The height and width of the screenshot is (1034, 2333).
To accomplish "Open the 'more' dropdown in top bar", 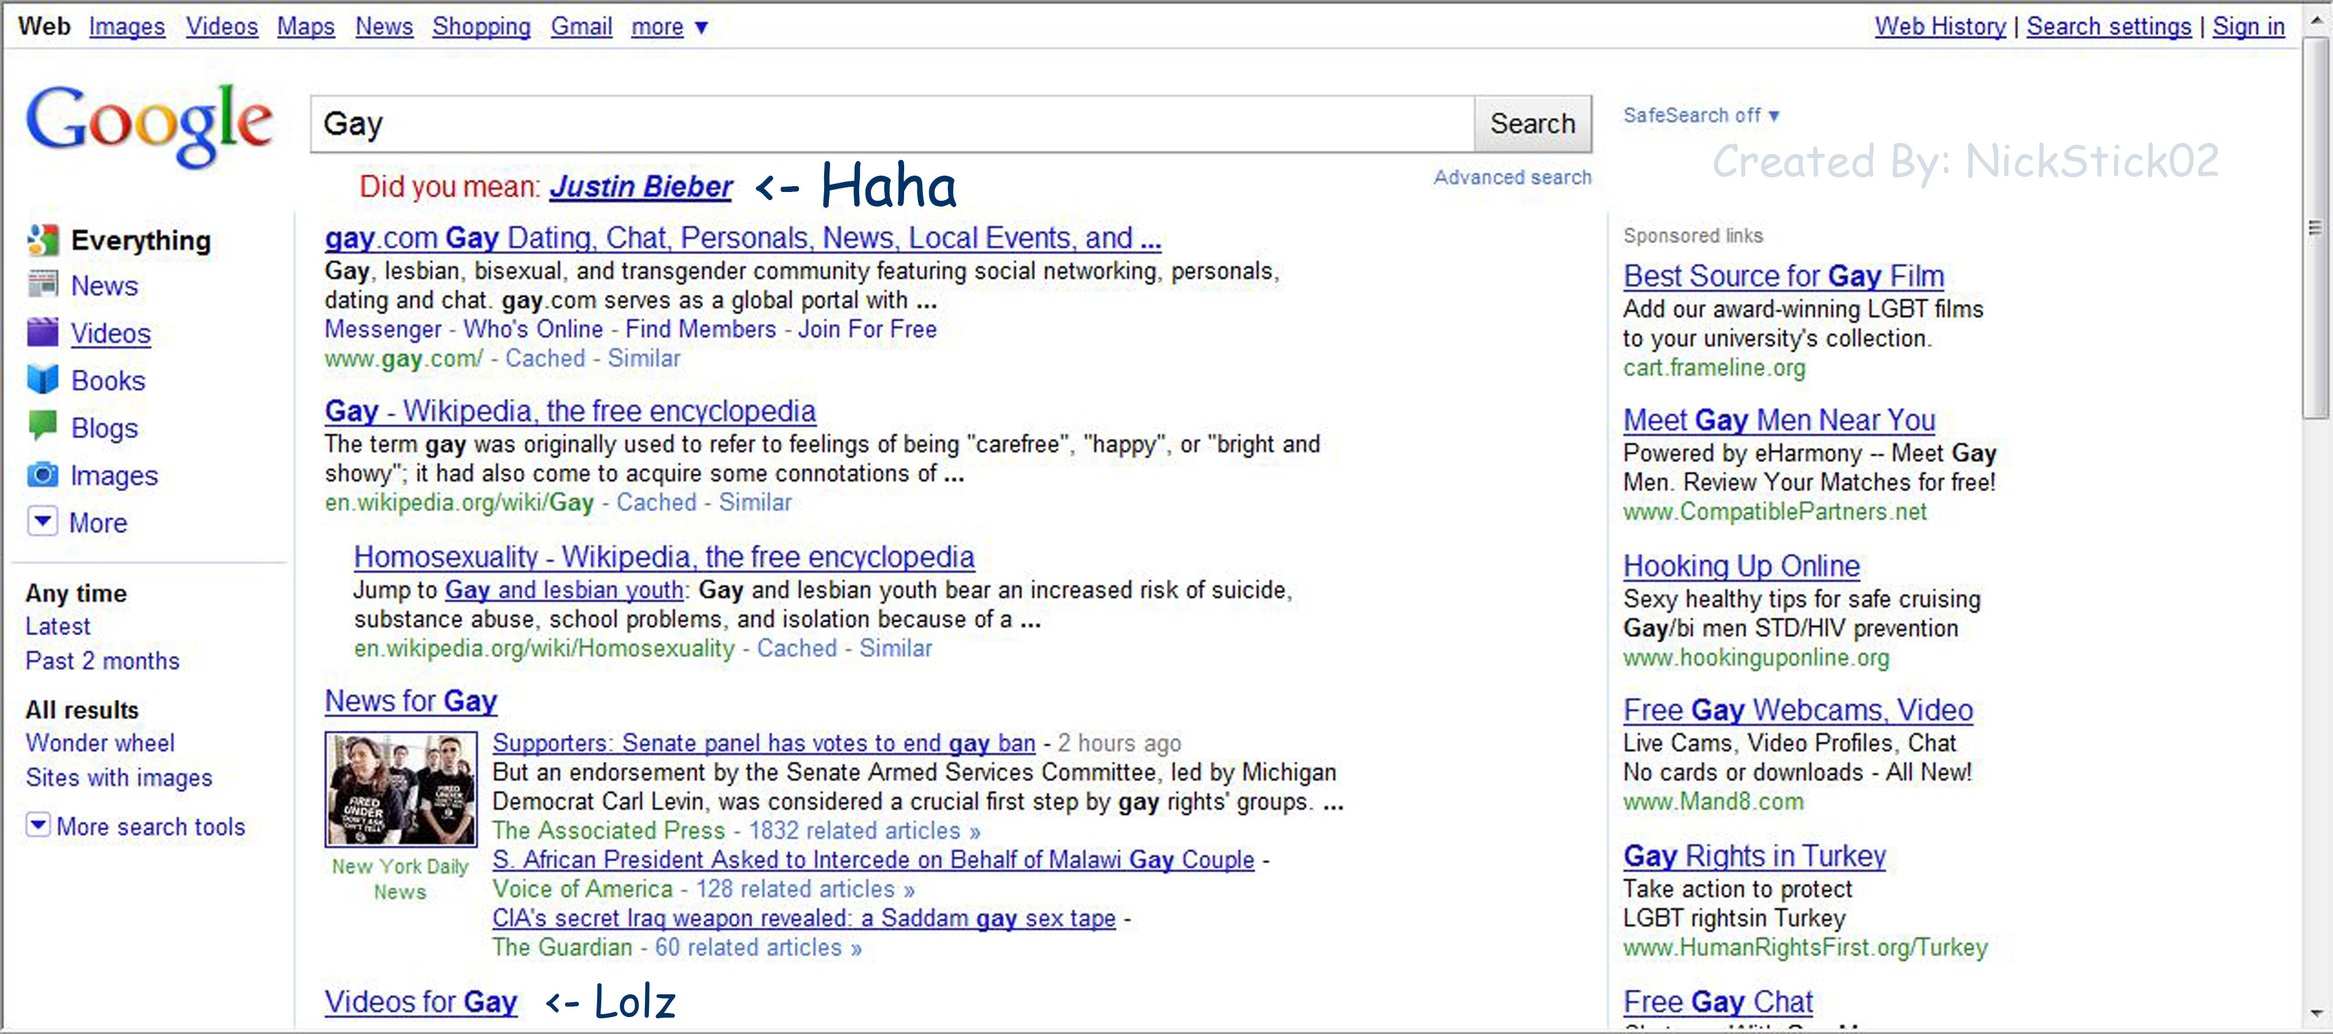I will [x=669, y=27].
